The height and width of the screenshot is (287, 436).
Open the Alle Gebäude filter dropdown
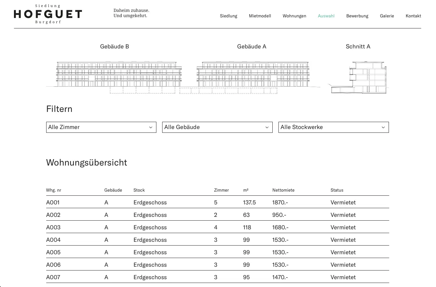[217, 127]
